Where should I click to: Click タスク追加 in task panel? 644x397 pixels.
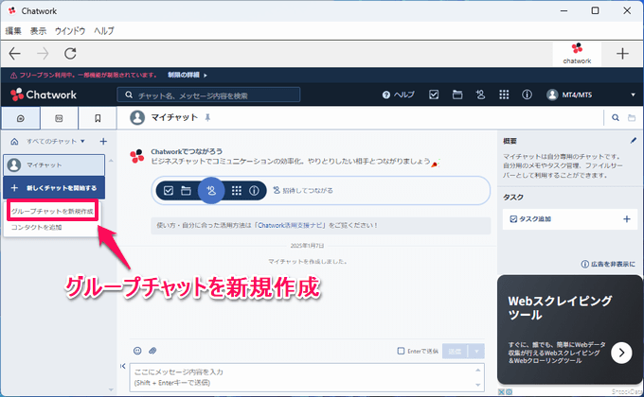tap(530, 219)
